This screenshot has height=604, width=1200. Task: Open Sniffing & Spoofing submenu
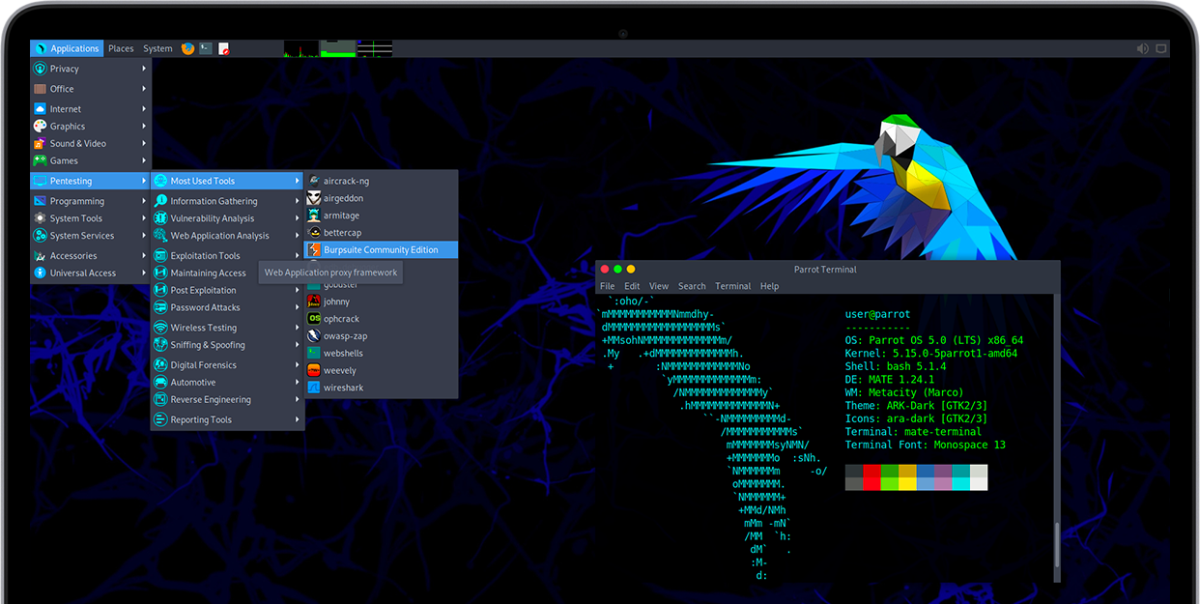pyautogui.click(x=228, y=345)
